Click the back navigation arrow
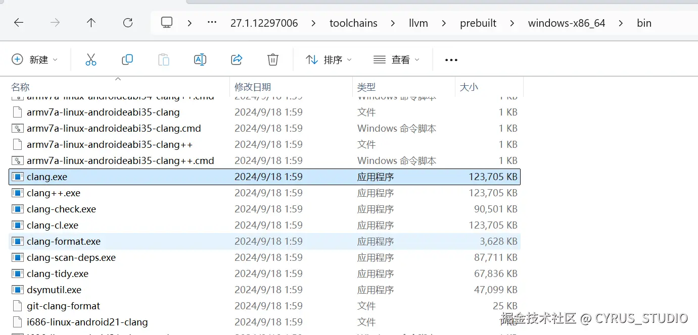 [19, 23]
